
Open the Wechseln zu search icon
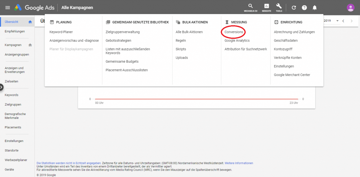click(x=250, y=8)
